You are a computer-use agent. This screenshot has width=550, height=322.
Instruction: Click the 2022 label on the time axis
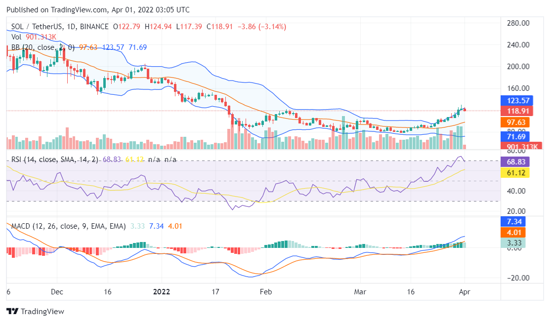pos(162,292)
